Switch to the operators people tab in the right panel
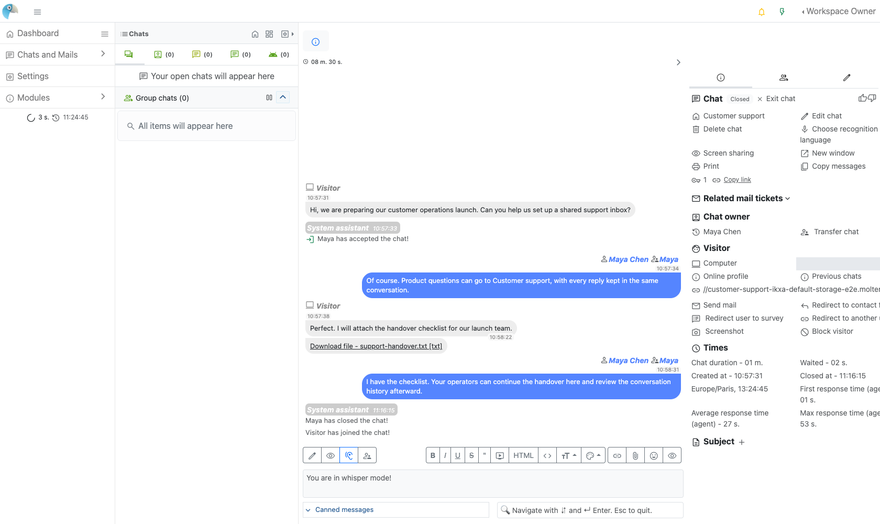880x524 pixels. click(784, 78)
